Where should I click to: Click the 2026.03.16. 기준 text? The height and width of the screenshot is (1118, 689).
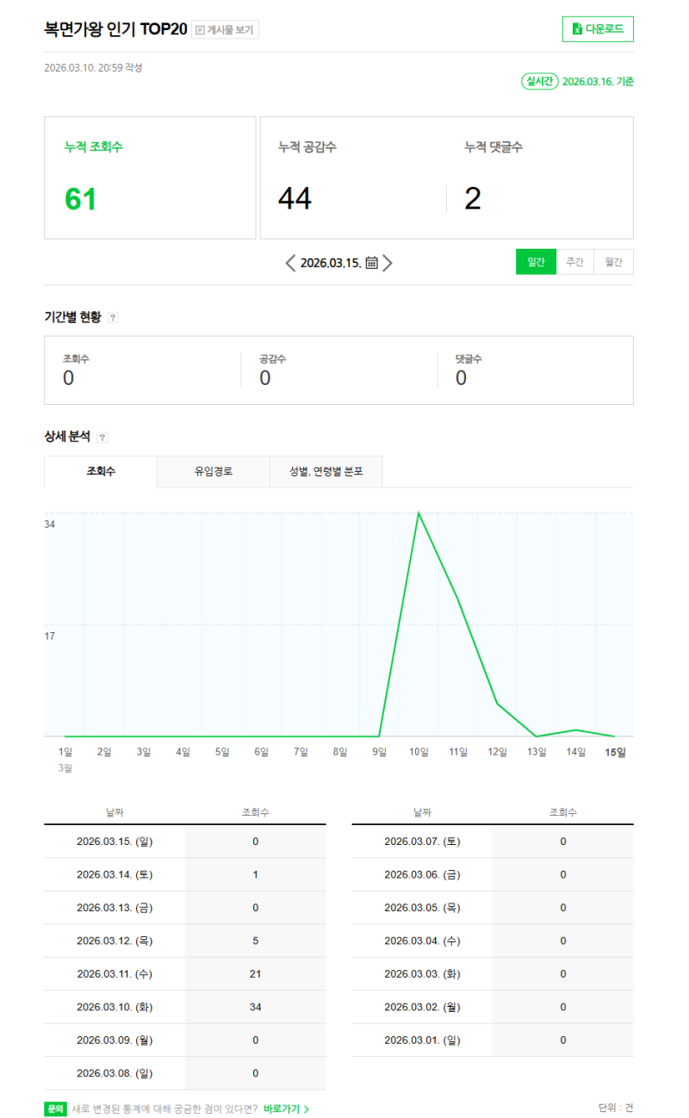[x=598, y=82]
